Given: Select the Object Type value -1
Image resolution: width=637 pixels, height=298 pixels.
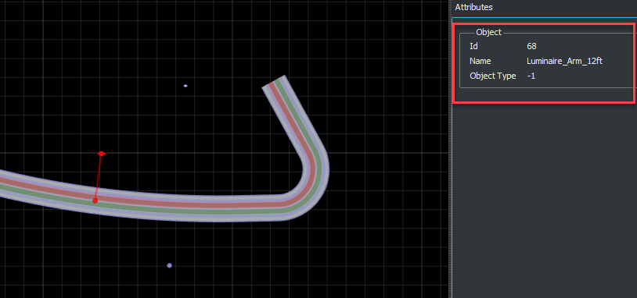Looking at the screenshot, I should point(531,76).
